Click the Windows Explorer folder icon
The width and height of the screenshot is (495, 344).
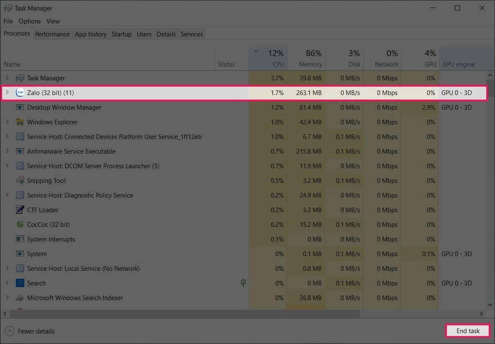20,122
